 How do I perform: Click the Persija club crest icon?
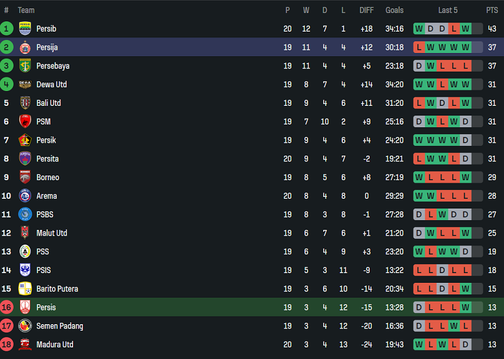tap(25, 47)
